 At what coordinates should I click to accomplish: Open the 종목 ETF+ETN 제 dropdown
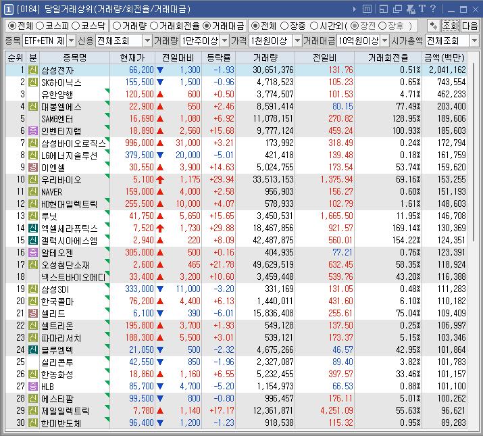point(71,41)
